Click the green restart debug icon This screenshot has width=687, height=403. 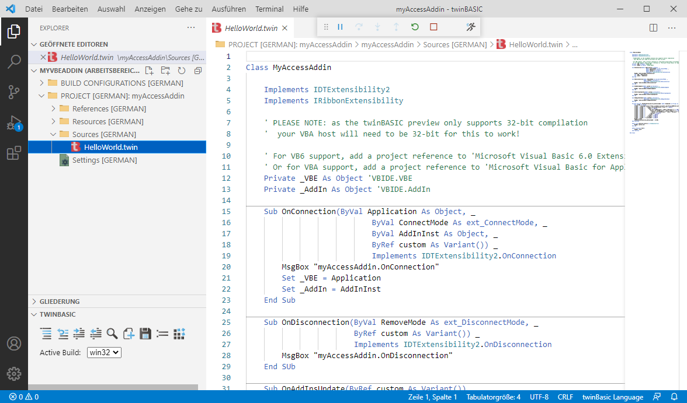[x=415, y=27]
